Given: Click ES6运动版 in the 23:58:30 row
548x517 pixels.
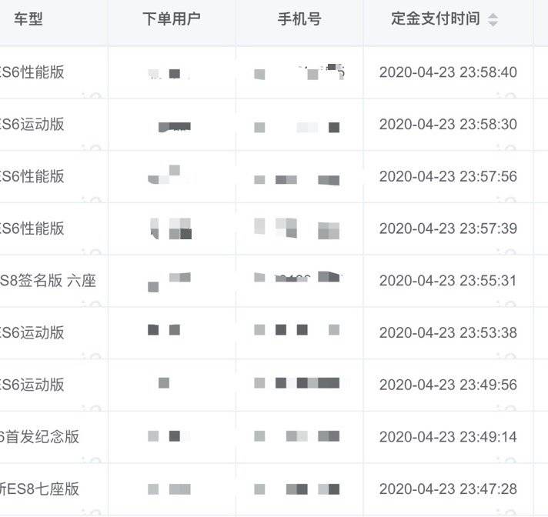Looking at the screenshot, I should (x=32, y=125).
